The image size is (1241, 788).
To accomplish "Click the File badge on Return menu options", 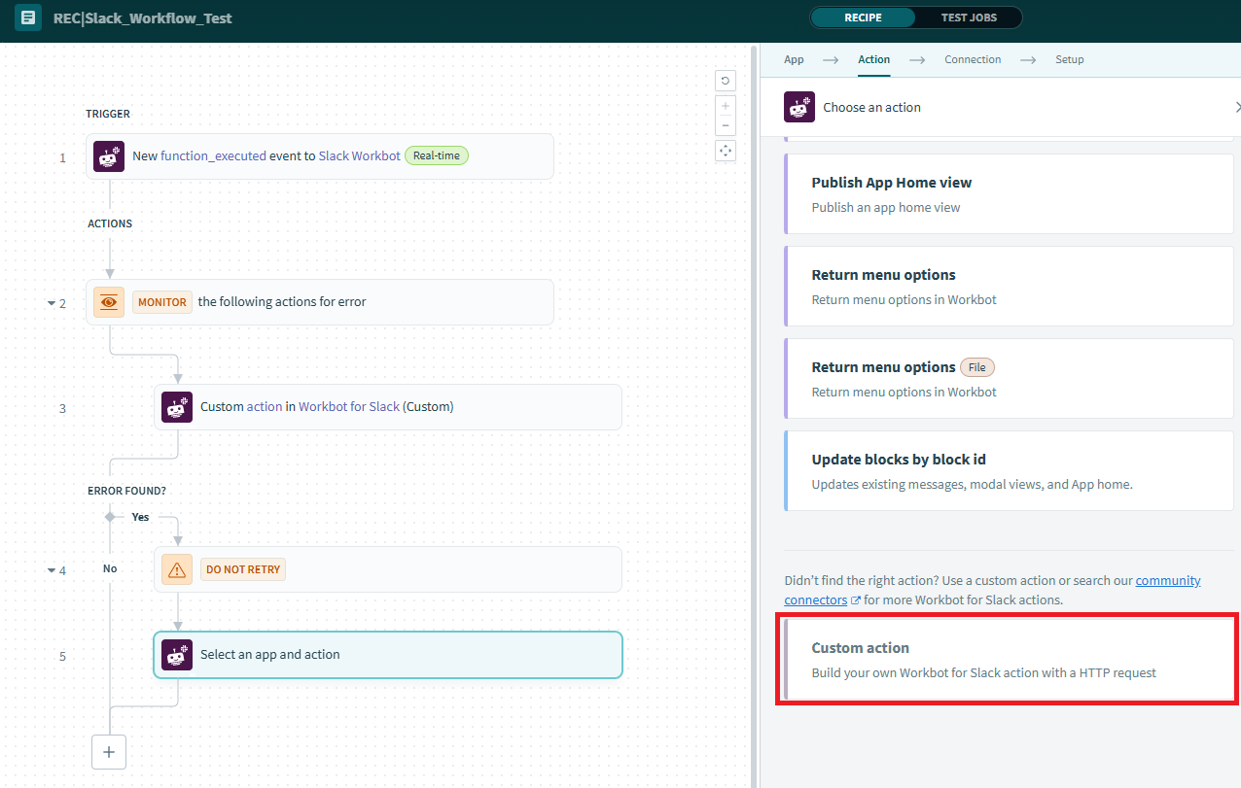I will (x=977, y=367).
